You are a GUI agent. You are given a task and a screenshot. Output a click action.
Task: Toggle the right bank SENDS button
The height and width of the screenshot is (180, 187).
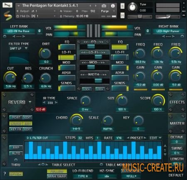[120, 88]
